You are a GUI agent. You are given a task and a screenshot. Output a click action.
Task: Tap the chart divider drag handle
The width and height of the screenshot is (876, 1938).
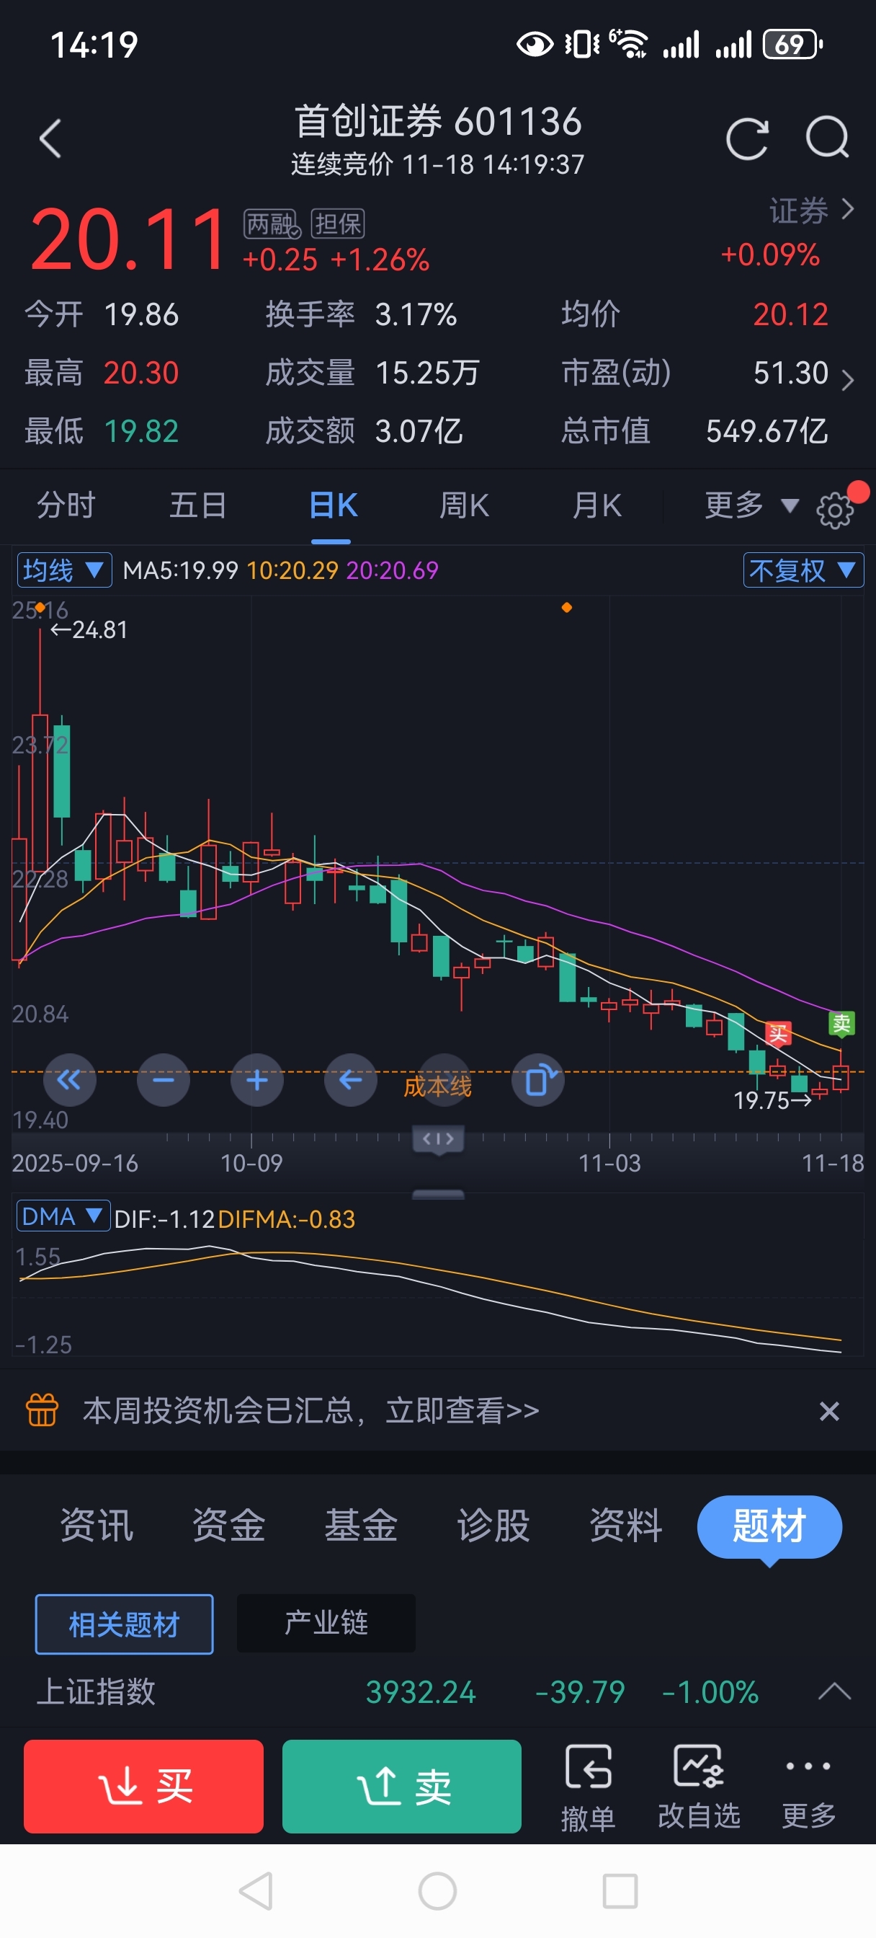pos(439,1139)
